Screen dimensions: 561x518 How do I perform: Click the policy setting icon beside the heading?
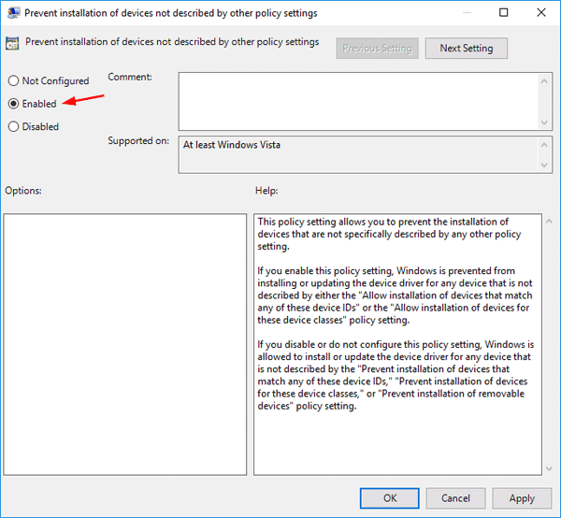(13, 43)
